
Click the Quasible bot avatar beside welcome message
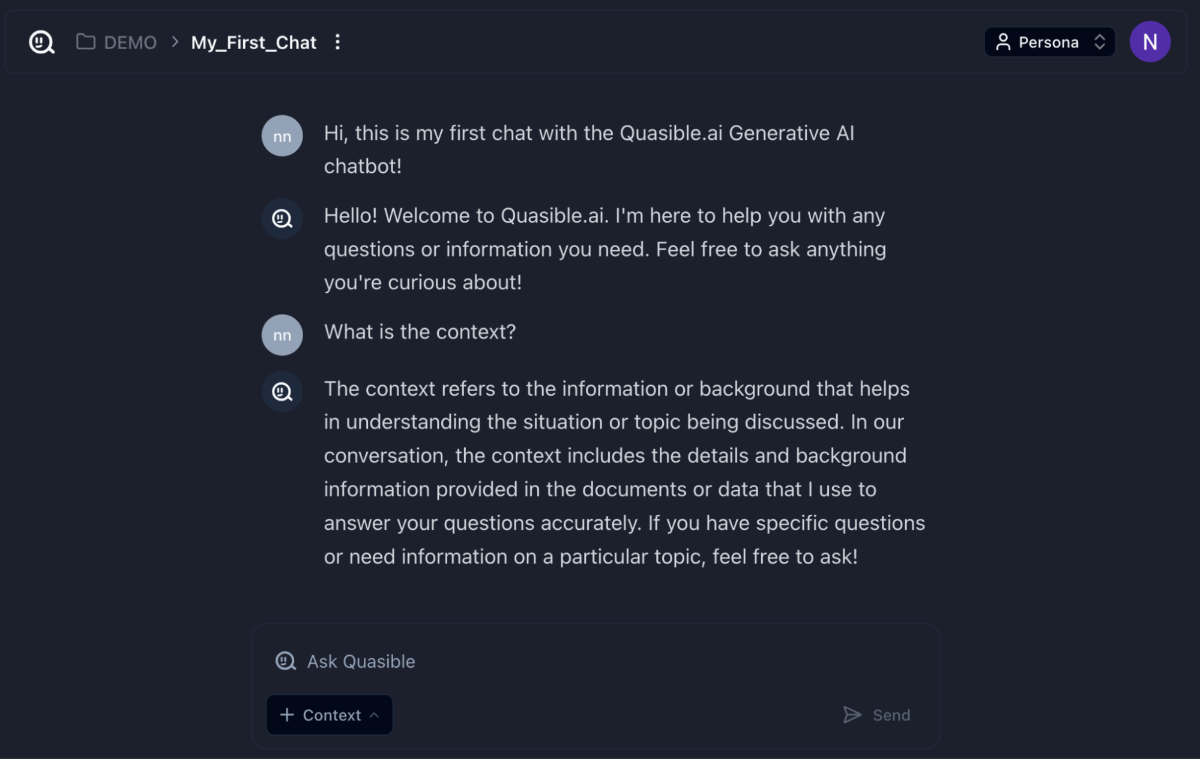(282, 218)
